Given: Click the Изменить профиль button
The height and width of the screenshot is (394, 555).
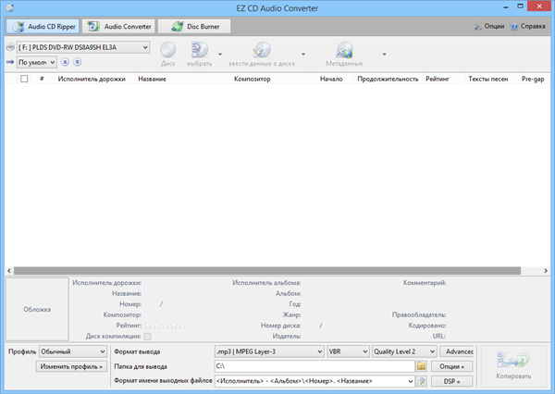Looking at the screenshot, I should 70,367.
